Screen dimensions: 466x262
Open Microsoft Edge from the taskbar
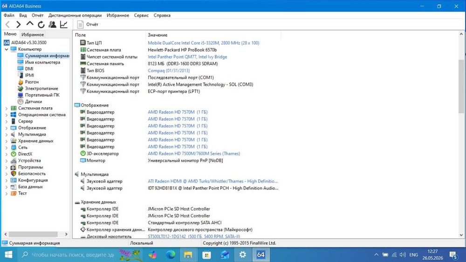pos(171,255)
